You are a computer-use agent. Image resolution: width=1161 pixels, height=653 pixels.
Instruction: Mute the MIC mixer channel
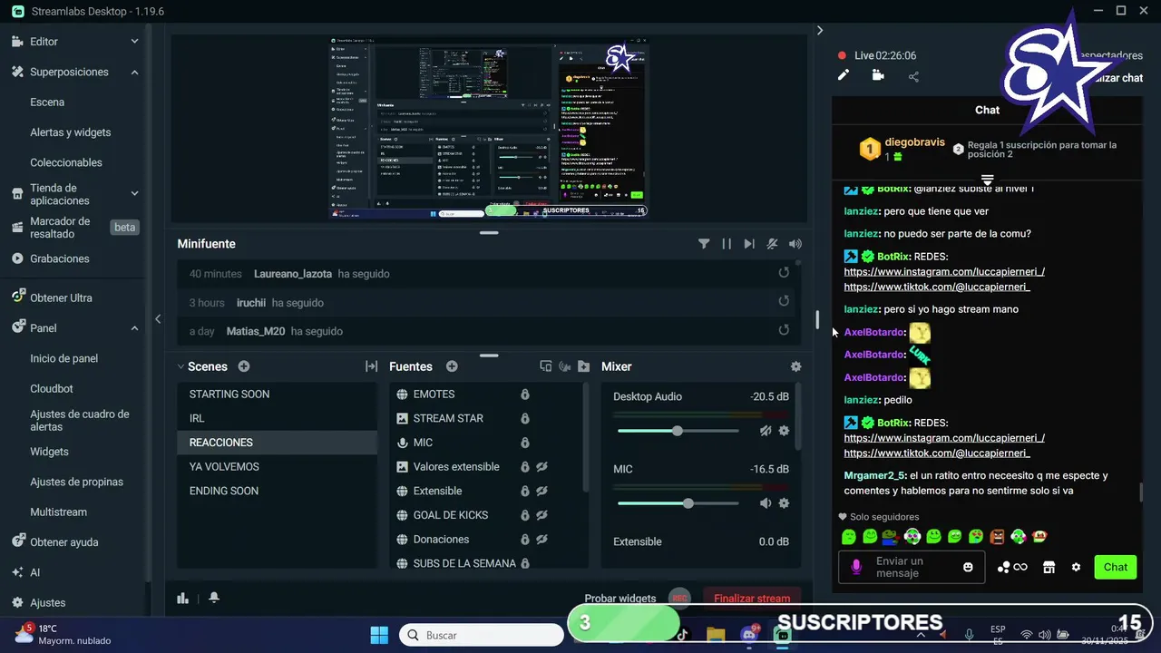766,503
